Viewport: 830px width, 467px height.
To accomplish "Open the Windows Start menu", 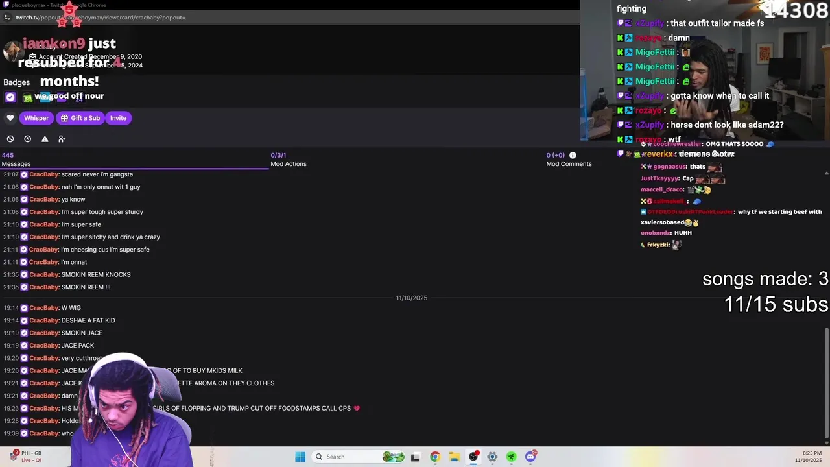I will [x=300, y=457].
